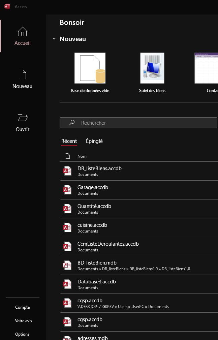Choose the Suivi des biens template
218x340 pixels.
pyautogui.click(x=152, y=68)
